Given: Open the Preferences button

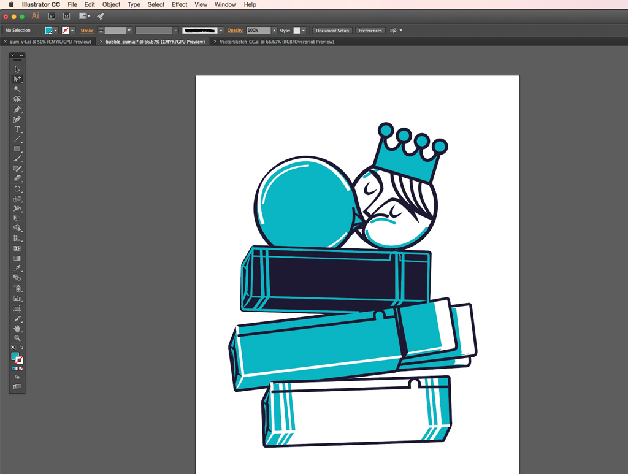Looking at the screenshot, I should pos(370,31).
